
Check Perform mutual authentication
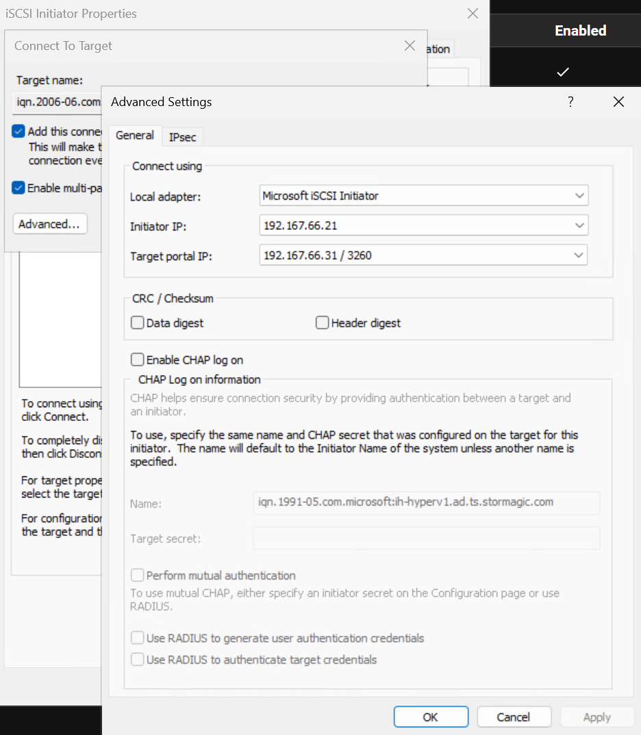[138, 575]
